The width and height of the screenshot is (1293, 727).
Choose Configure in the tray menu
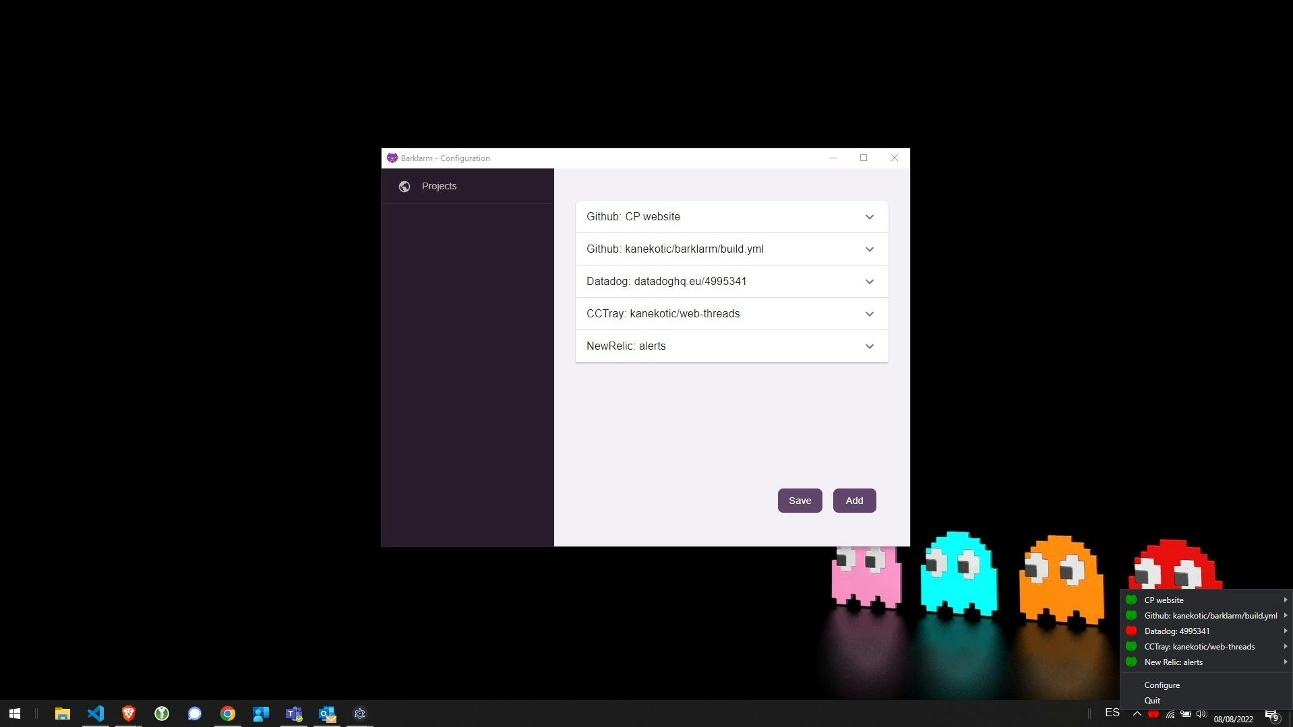[1206, 685]
